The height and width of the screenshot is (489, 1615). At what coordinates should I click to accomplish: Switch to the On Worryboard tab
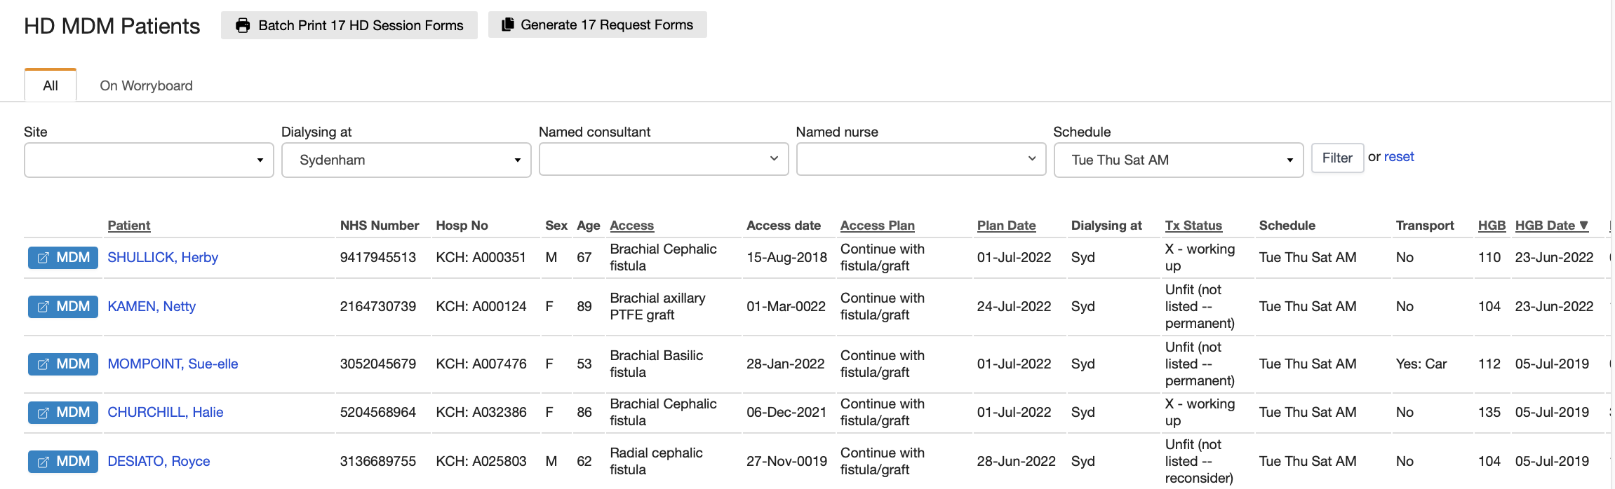tap(146, 85)
